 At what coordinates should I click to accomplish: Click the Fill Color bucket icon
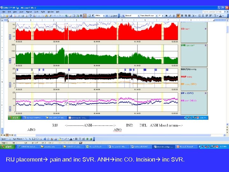click(60, 139)
